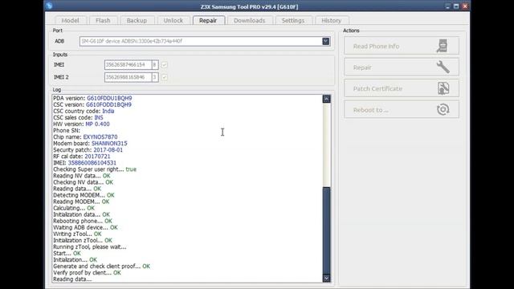The height and width of the screenshot is (289, 514).
Task: Click the IMEI number input field
Action: click(x=128, y=65)
